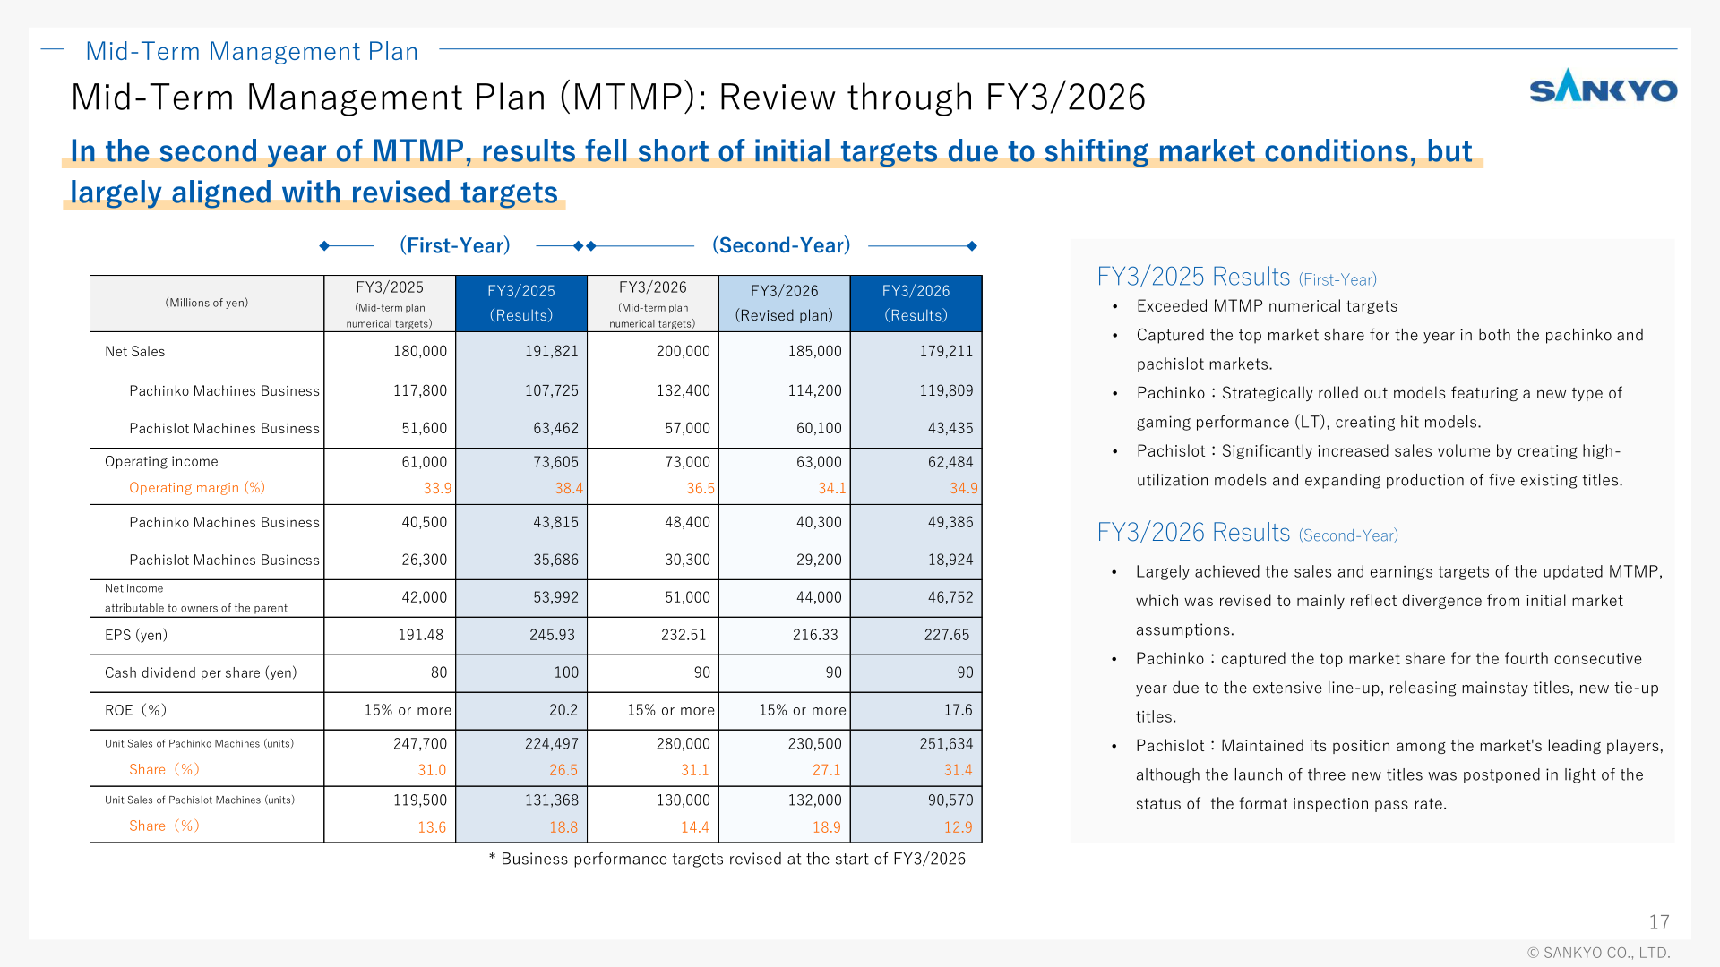Select the Pachinko unit sales value 251,634
The image size is (1720, 967).
[946, 745]
